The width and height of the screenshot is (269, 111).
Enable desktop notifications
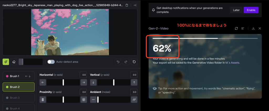[x=251, y=10]
